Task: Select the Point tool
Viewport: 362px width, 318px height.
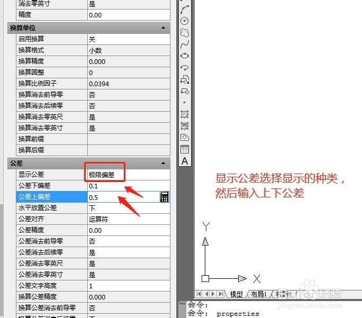Action: pyautogui.click(x=184, y=102)
